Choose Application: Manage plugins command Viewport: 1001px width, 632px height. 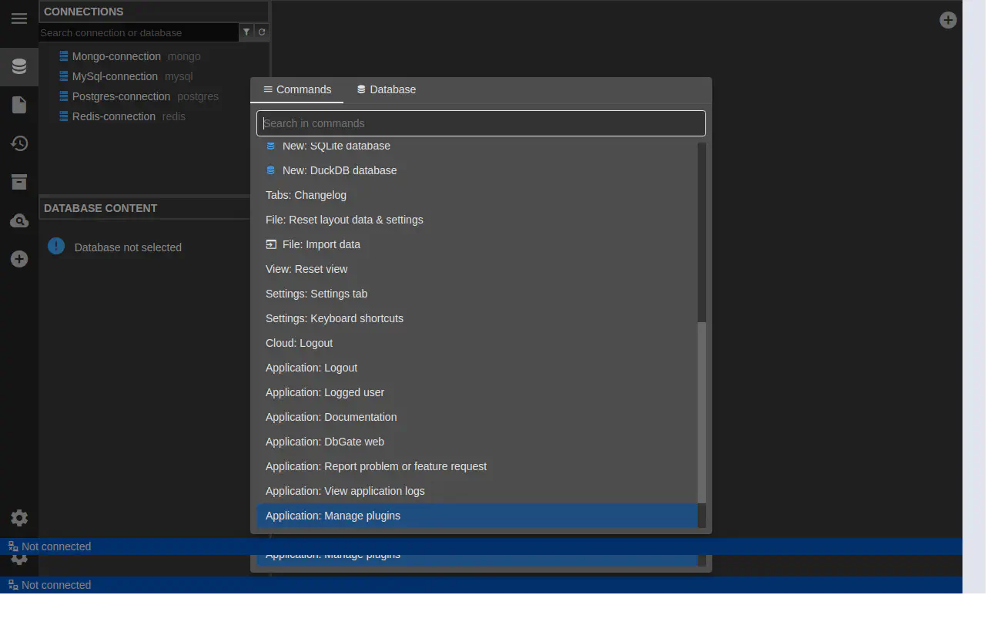tap(333, 516)
